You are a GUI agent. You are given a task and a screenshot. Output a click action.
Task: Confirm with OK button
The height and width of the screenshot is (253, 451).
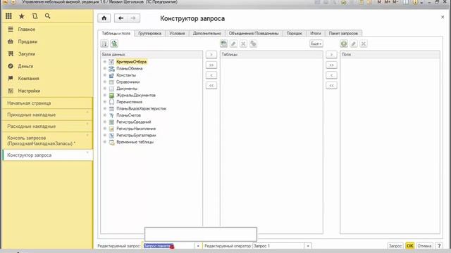[x=410, y=246]
